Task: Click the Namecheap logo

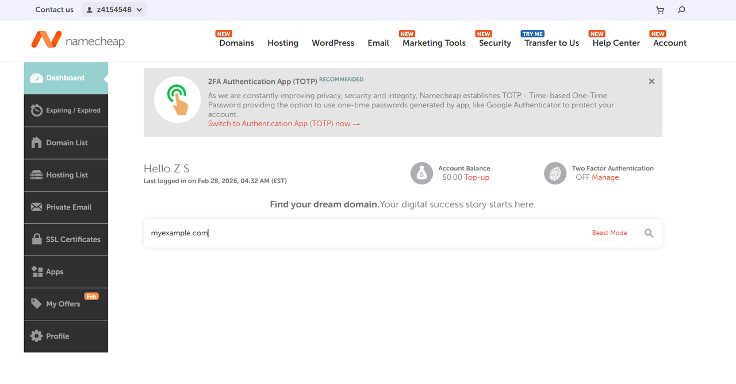Action: point(78,40)
